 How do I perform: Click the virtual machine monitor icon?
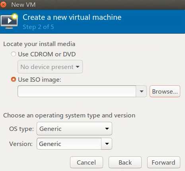(9, 21)
